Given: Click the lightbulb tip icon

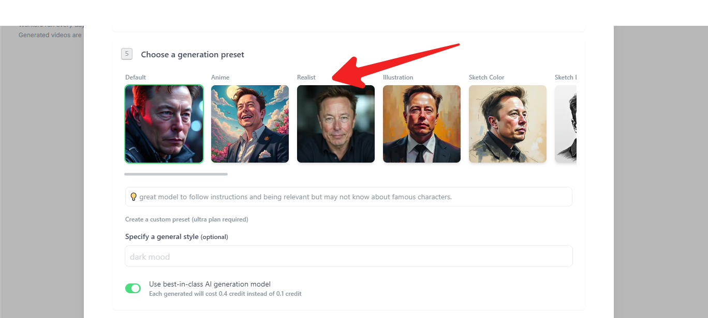Looking at the screenshot, I should 134,197.
